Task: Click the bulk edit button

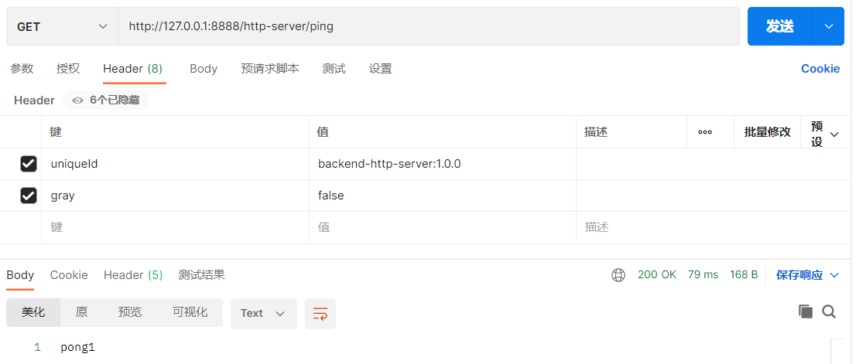Action: pos(767,132)
